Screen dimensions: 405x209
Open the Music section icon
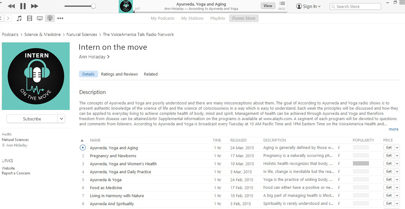(19, 18)
